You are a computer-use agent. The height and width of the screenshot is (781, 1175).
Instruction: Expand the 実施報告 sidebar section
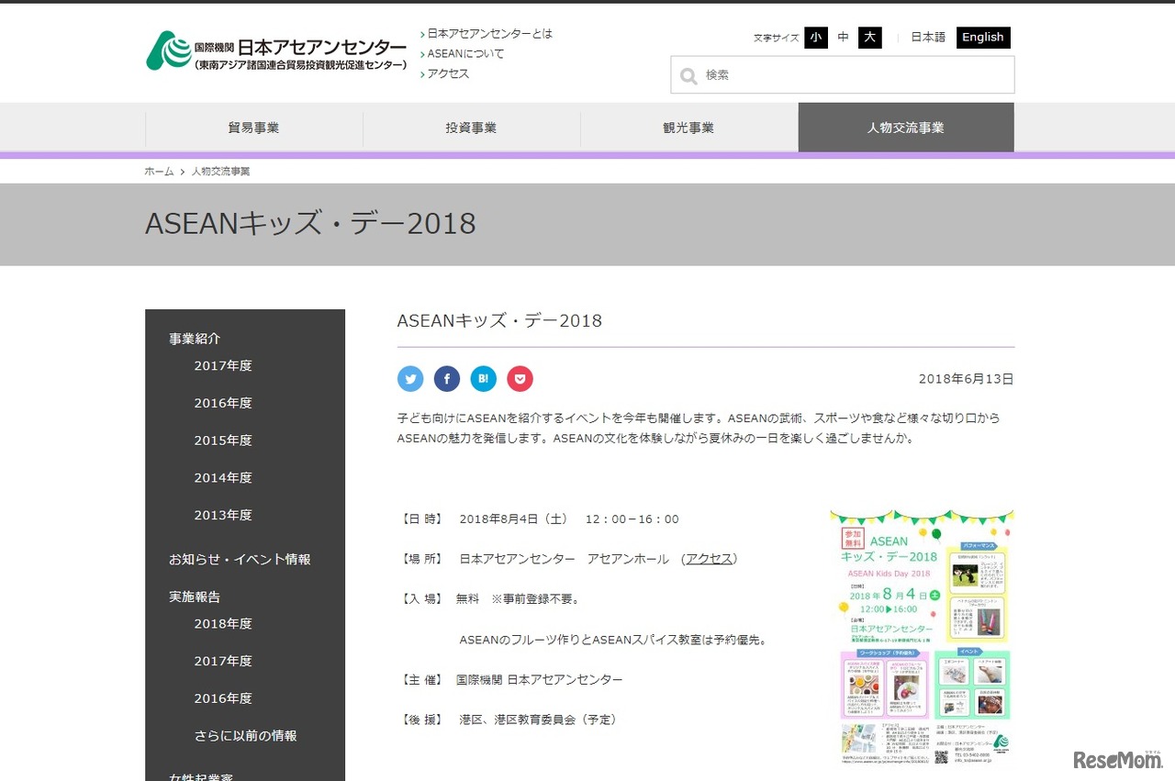(193, 596)
